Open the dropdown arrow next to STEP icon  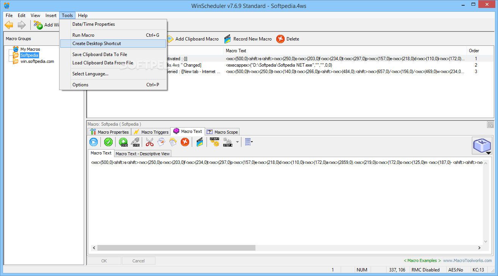click(x=238, y=142)
